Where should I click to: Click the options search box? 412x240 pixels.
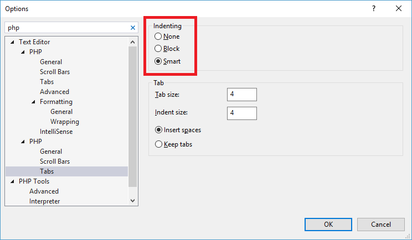(66, 27)
